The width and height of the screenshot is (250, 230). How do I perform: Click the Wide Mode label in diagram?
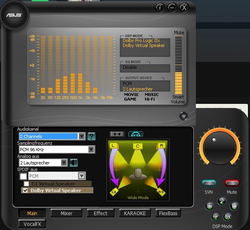pos(138,198)
